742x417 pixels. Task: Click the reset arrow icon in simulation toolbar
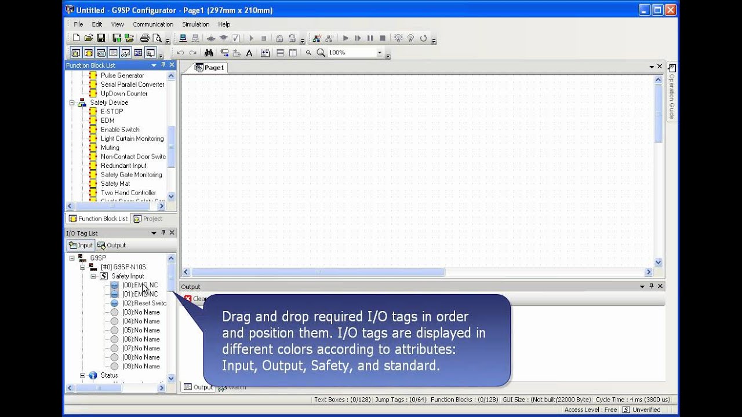(x=423, y=38)
